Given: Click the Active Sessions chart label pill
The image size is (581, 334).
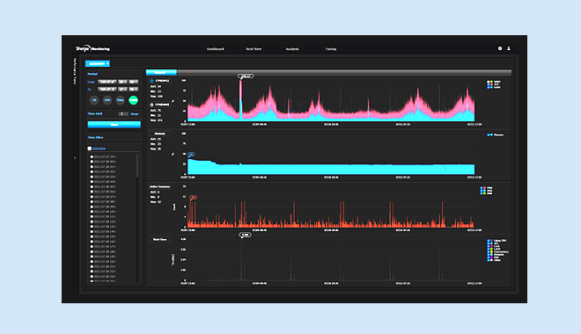Looking at the screenshot, I should [159, 186].
